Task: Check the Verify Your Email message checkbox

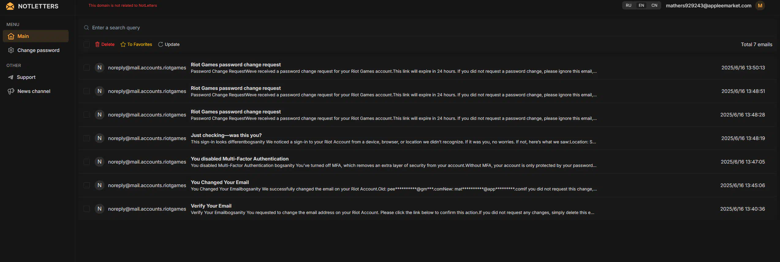Action: (87, 209)
